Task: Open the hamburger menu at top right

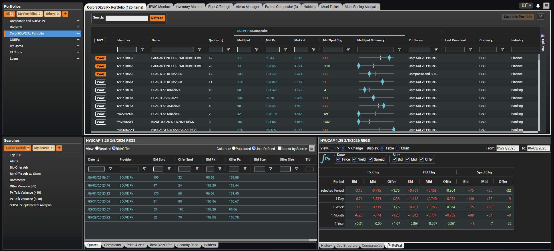Action: [546, 6]
